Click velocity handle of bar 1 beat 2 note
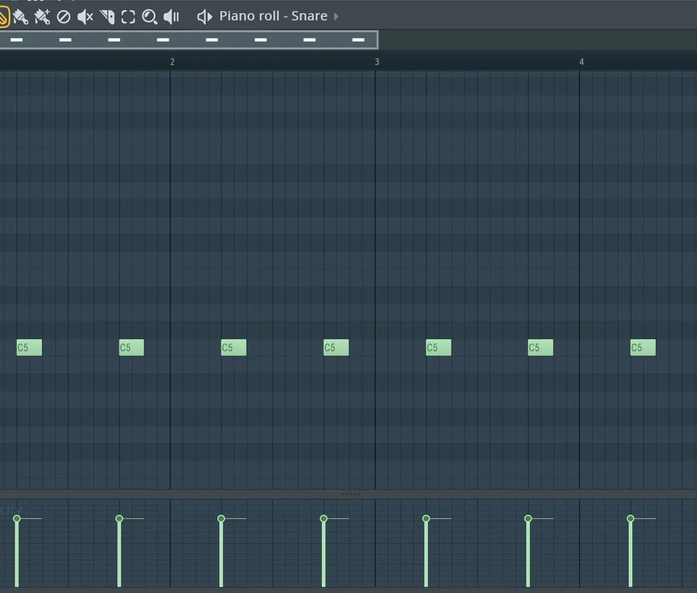Screen dimensions: 697x593 [x=17, y=518]
